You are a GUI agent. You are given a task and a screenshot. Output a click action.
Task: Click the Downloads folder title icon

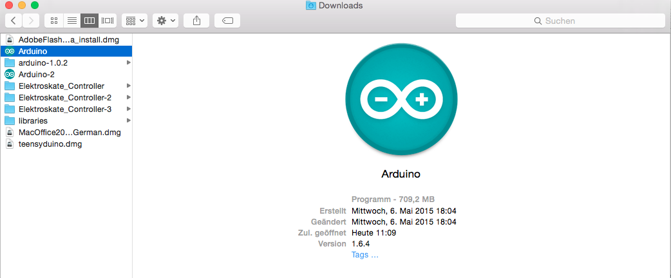click(x=311, y=6)
